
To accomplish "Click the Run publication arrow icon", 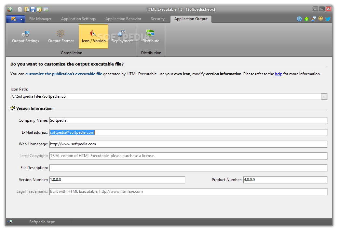I will click(x=46, y=9).
